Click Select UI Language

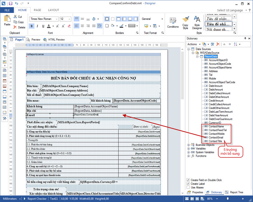[x=230, y=10]
